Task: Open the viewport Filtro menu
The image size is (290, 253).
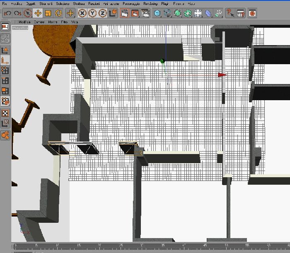Action: coord(64,22)
